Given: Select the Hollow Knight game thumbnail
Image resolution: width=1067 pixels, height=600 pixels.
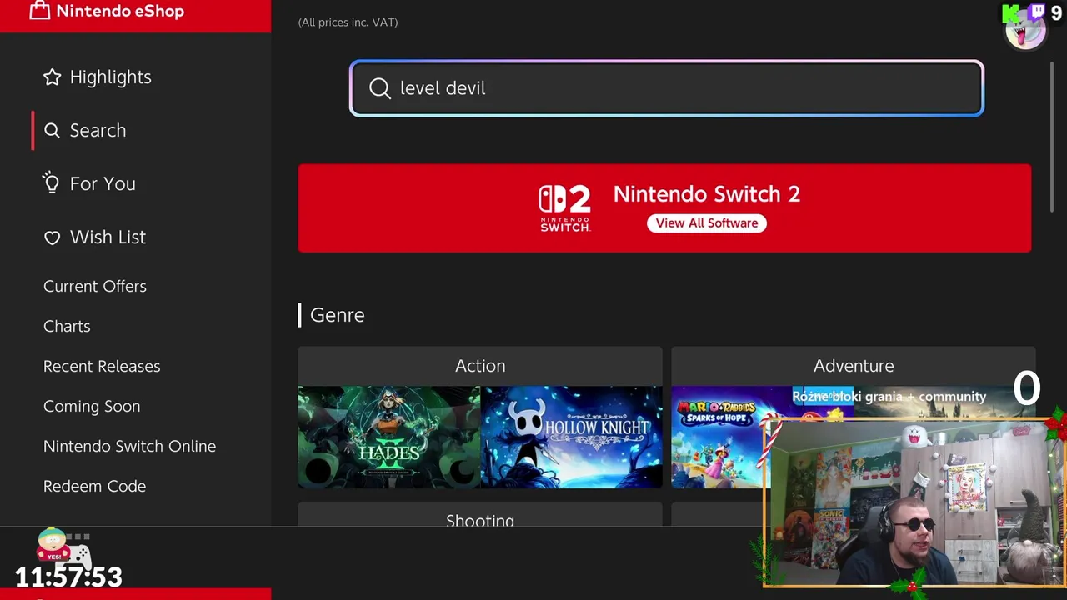Looking at the screenshot, I should tap(572, 437).
